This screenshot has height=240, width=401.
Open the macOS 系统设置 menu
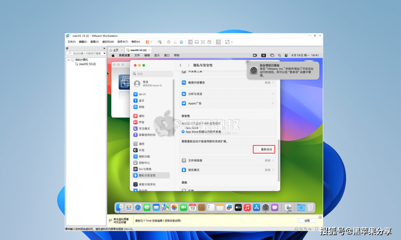pos(124,55)
